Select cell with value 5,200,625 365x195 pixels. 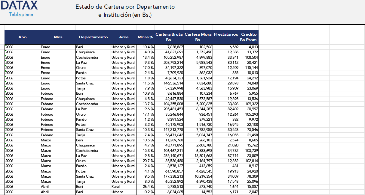click(x=198, y=104)
